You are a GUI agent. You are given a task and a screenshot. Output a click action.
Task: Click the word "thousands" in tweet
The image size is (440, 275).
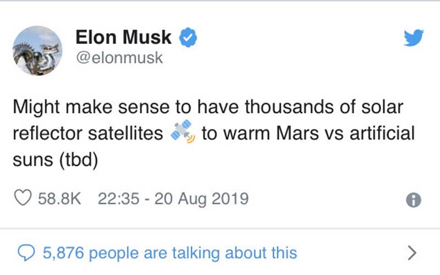(289, 107)
